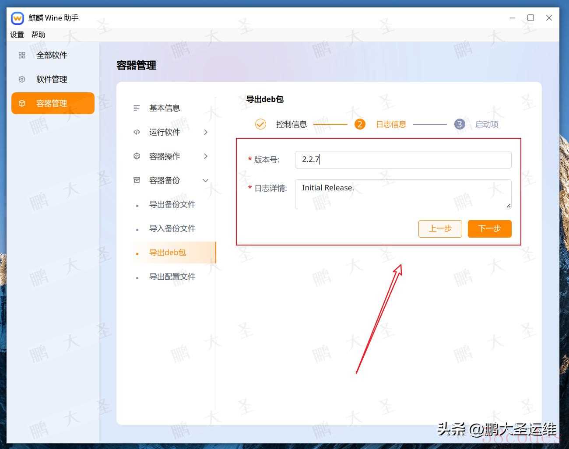Click the 运行软件 code icon

[x=137, y=132]
